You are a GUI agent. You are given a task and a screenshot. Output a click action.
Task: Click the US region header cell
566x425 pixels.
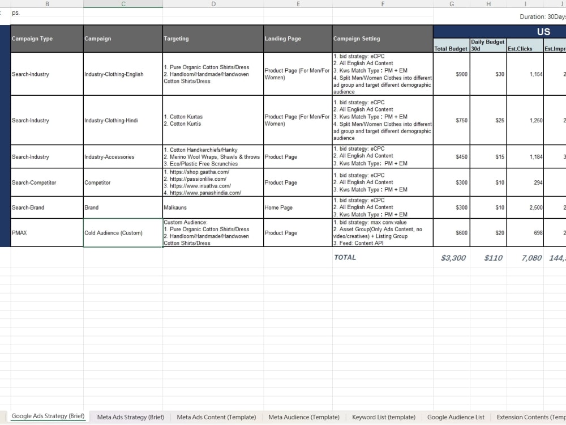click(x=500, y=32)
